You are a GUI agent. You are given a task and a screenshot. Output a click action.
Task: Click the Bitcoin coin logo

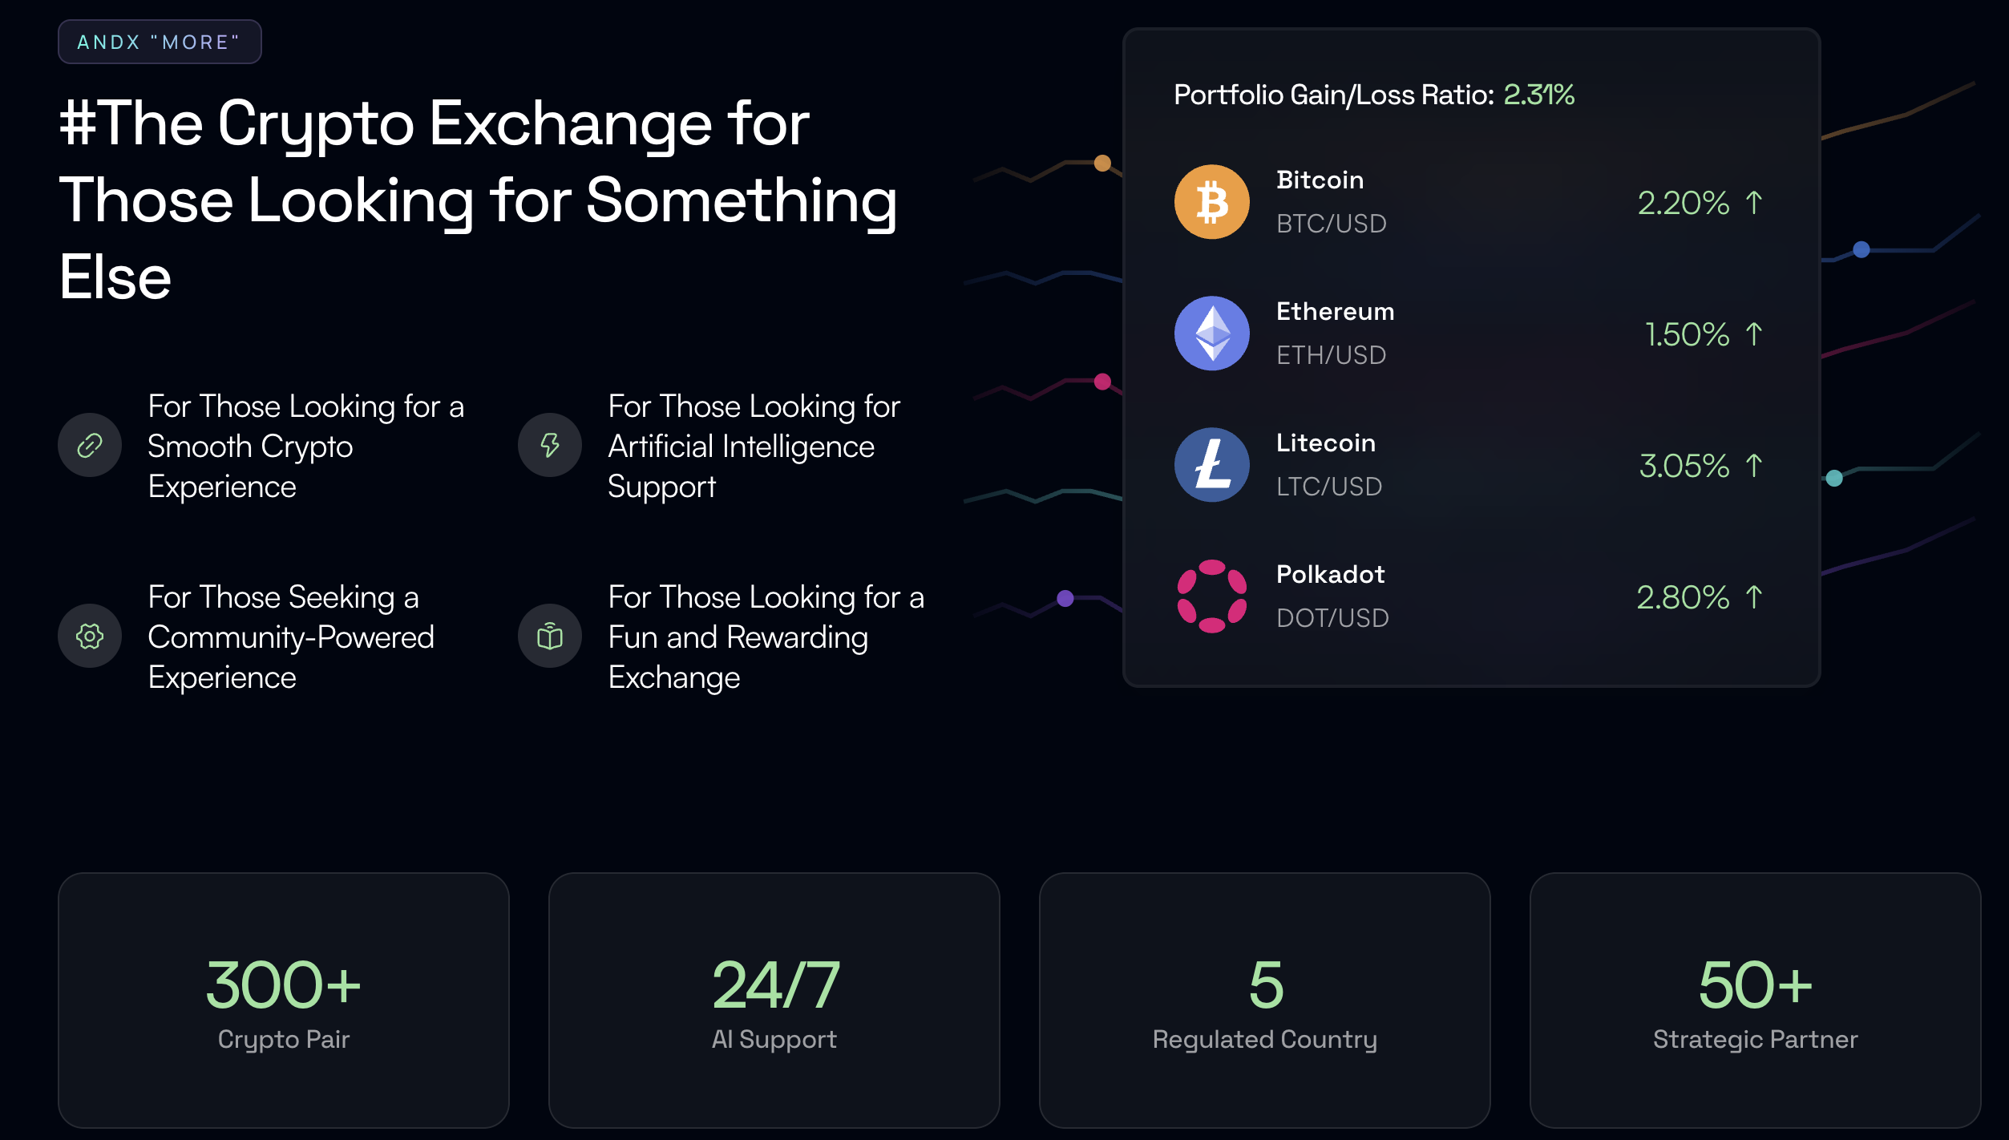point(1211,202)
